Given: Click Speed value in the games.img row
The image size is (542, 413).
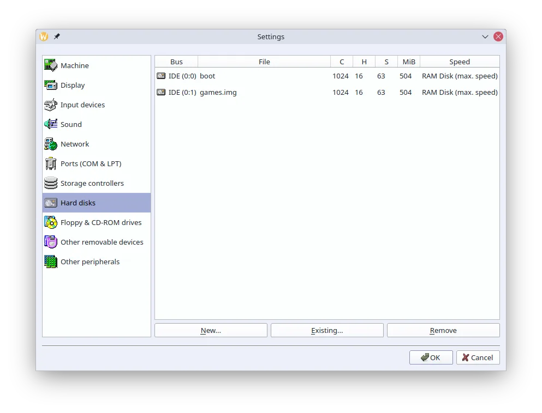Looking at the screenshot, I should pos(460,92).
